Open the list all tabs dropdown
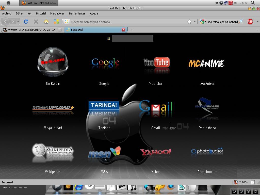The height and width of the screenshot is (195, 260). (x=257, y=30)
